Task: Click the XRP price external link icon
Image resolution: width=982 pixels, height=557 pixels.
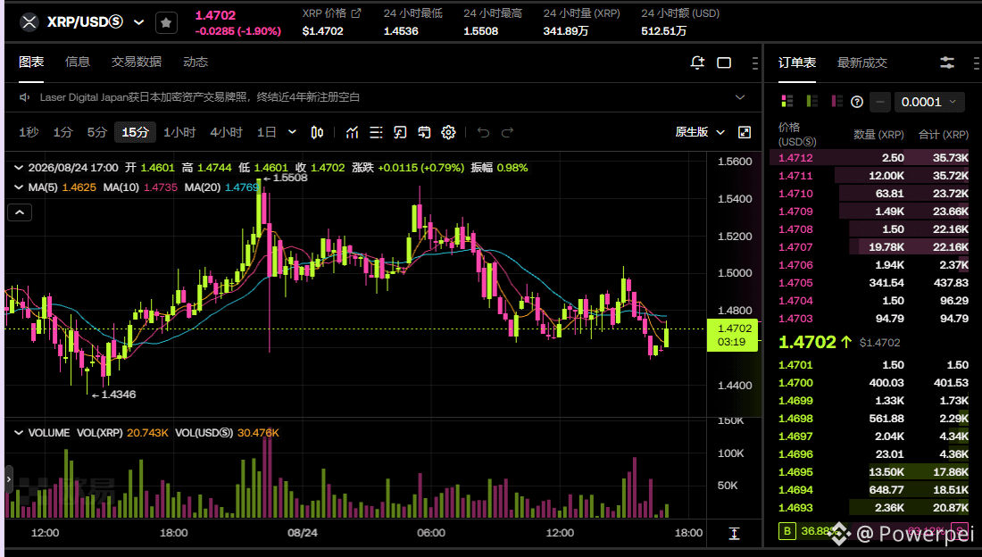Action: (356, 13)
